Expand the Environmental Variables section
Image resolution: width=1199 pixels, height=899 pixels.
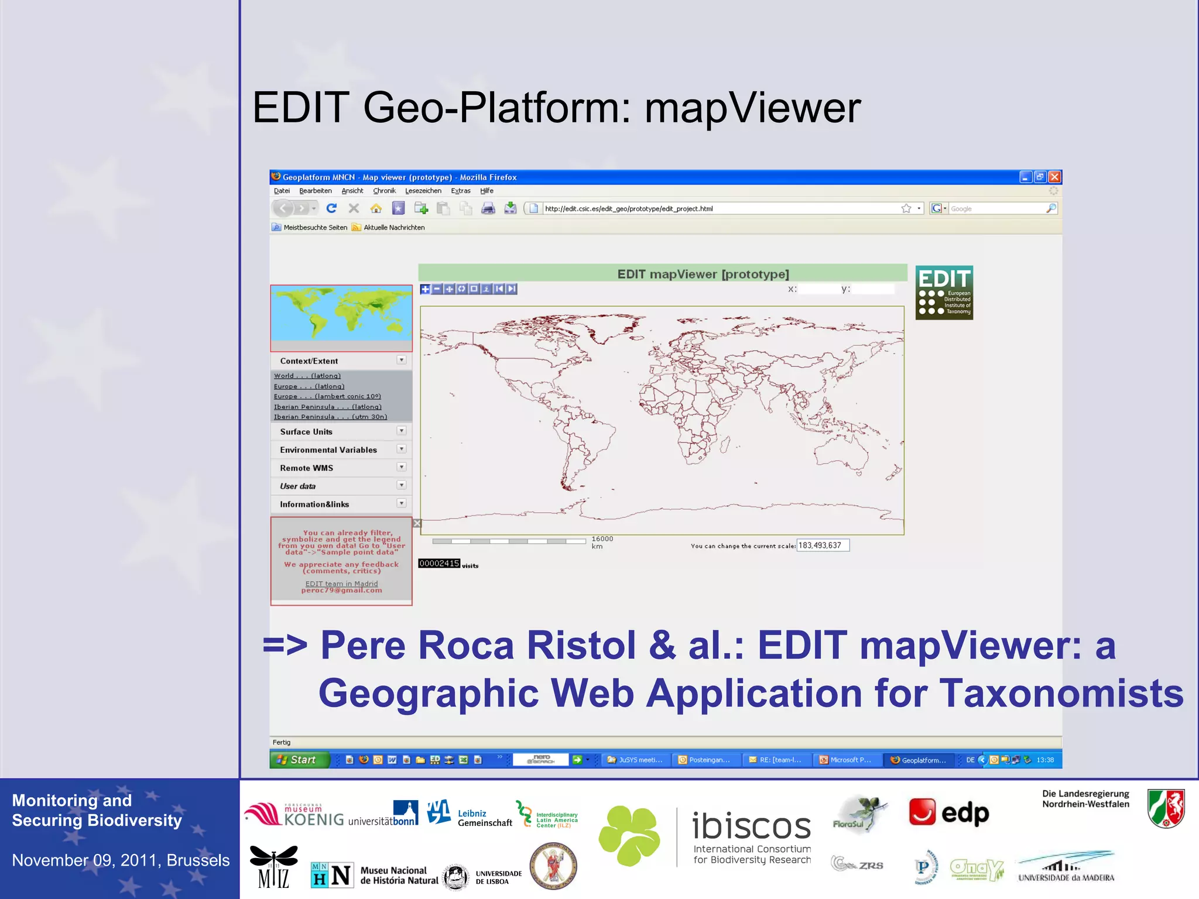coord(402,449)
